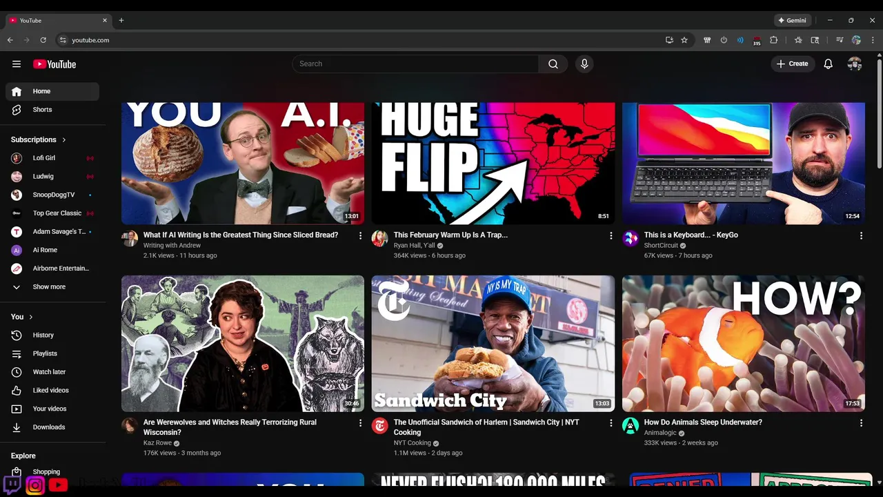Screen dimensions: 883x497
Task: Open Twitch from the taskbar
Action: [12, 485]
